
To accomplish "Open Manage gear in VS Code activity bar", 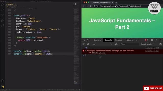I will click(x=2, y=86).
